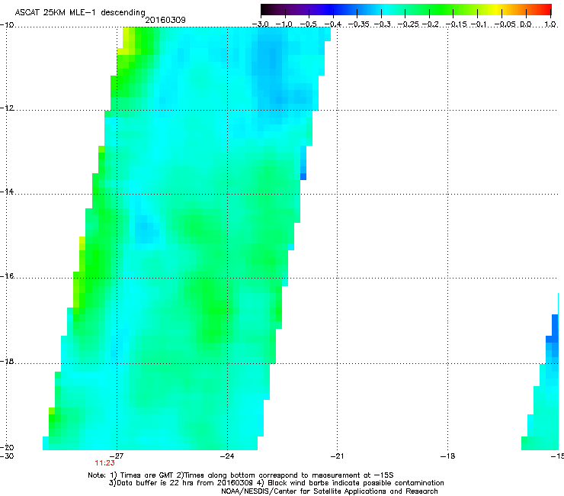This screenshot has height=496, width=564.
Task: Click the -0.1 colorbar tick label
Action: pos(479,24)
